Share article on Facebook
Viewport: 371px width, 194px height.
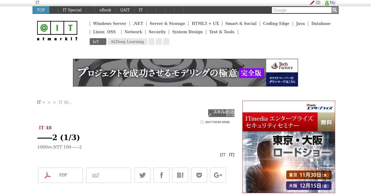click(161, 175)
